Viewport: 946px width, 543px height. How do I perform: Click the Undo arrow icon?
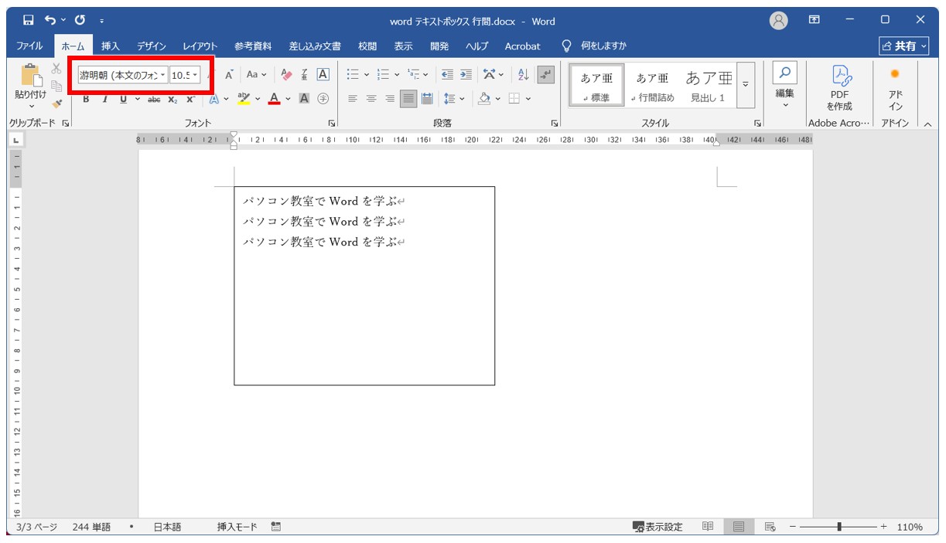[50, 20]
